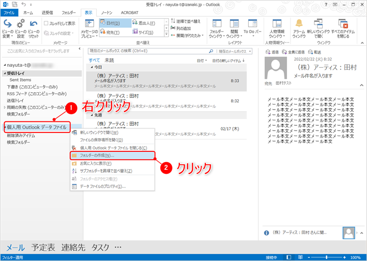367x261 pixels.
Task: Collapse the 今日 (Today) message group
Action: tap(92, 67)
